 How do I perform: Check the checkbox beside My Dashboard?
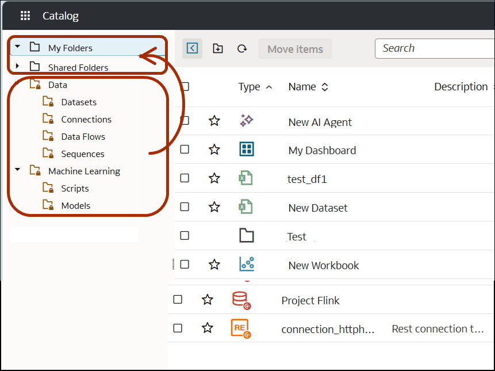185,150
